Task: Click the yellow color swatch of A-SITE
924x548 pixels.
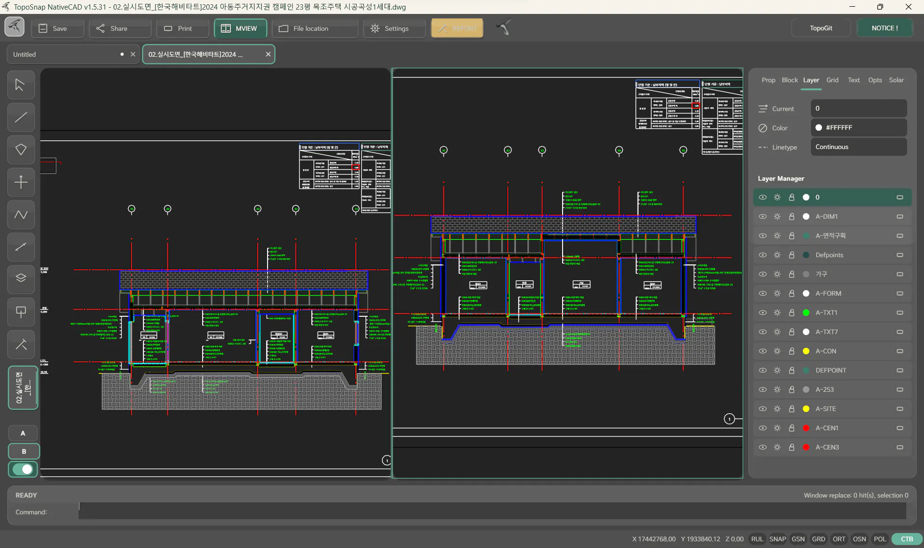Action: point(806,409)
